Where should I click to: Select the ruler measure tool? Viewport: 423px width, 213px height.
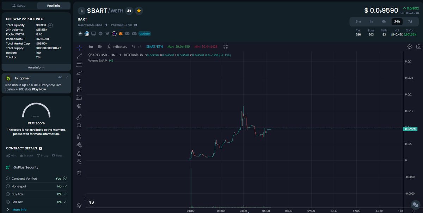click(x=79, y=117)
